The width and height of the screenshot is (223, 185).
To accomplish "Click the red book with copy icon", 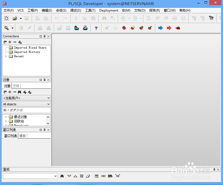I will pyautogui.click(x=141, y=28).
